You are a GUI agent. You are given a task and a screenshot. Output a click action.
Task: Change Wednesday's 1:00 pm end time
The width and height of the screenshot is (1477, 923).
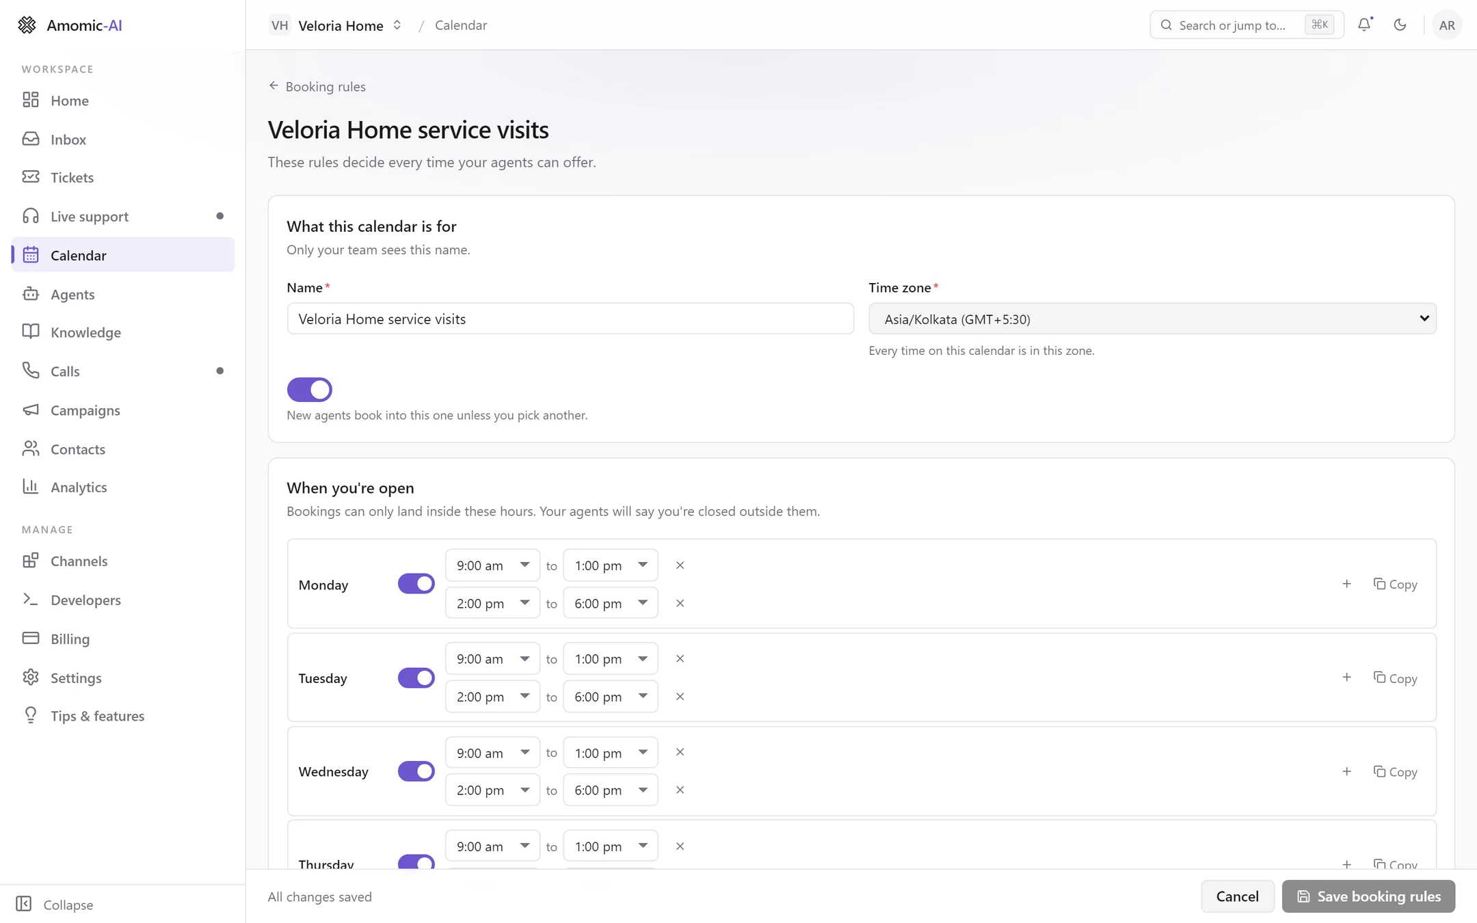click(610, 753)
